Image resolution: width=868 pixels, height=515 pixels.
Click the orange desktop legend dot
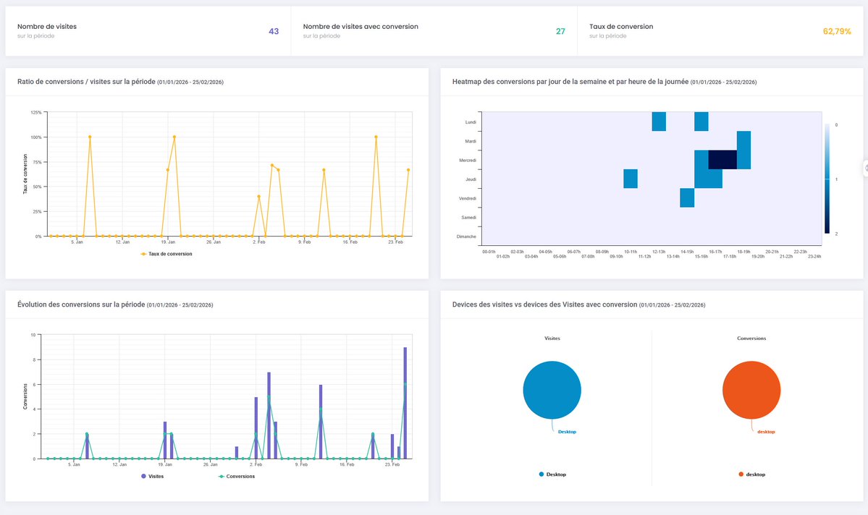[x=741, y=474]
